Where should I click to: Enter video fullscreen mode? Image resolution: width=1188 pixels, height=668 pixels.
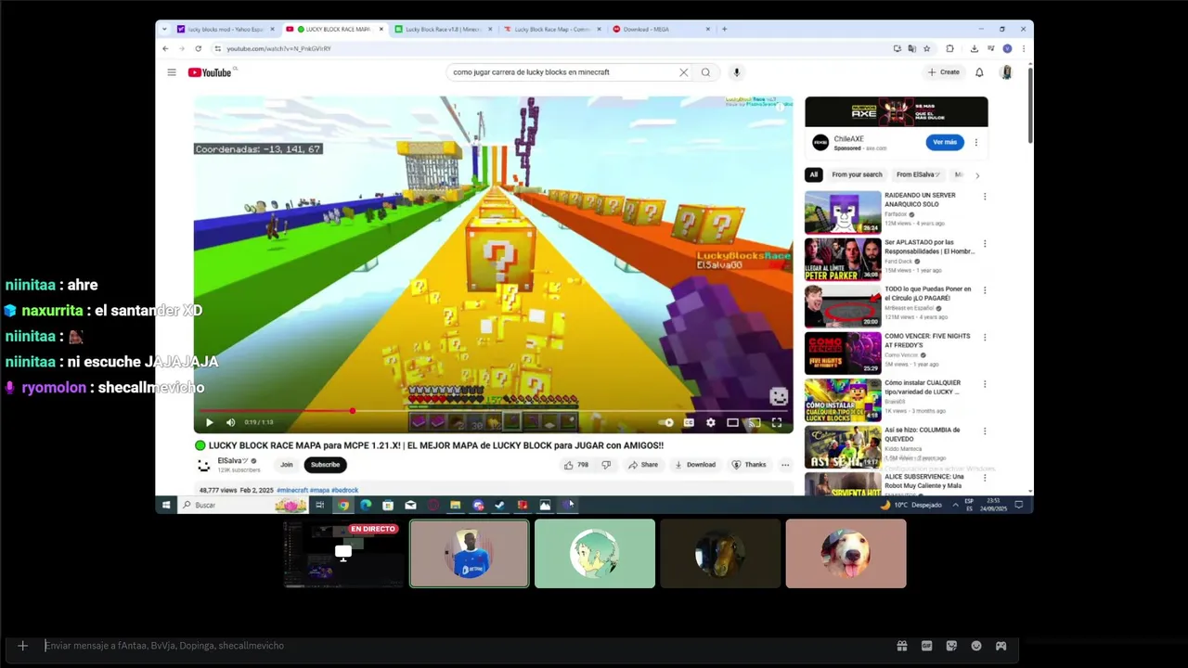(x=777, y=422)
